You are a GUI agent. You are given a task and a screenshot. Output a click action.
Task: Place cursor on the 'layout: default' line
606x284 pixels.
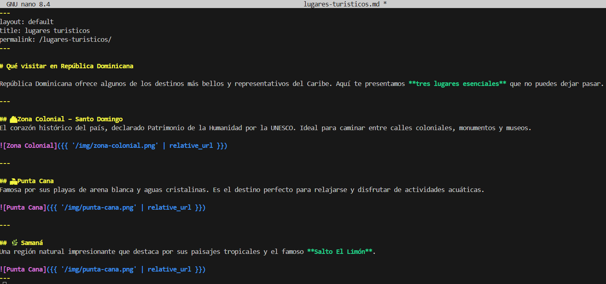click(27, 22)
